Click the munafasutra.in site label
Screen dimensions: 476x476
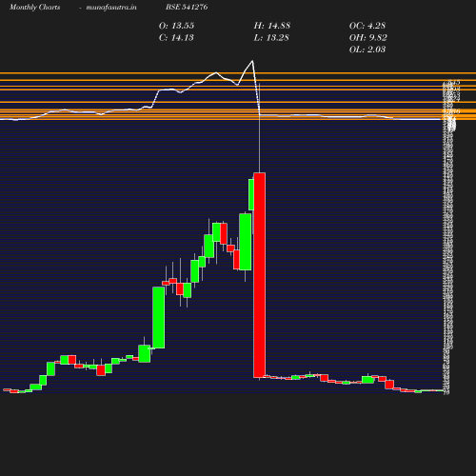[x=111, y=7]
